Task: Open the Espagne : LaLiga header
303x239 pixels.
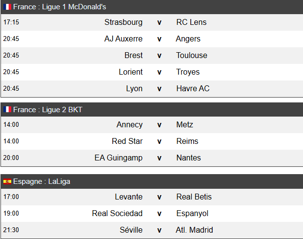Action: 152,181
